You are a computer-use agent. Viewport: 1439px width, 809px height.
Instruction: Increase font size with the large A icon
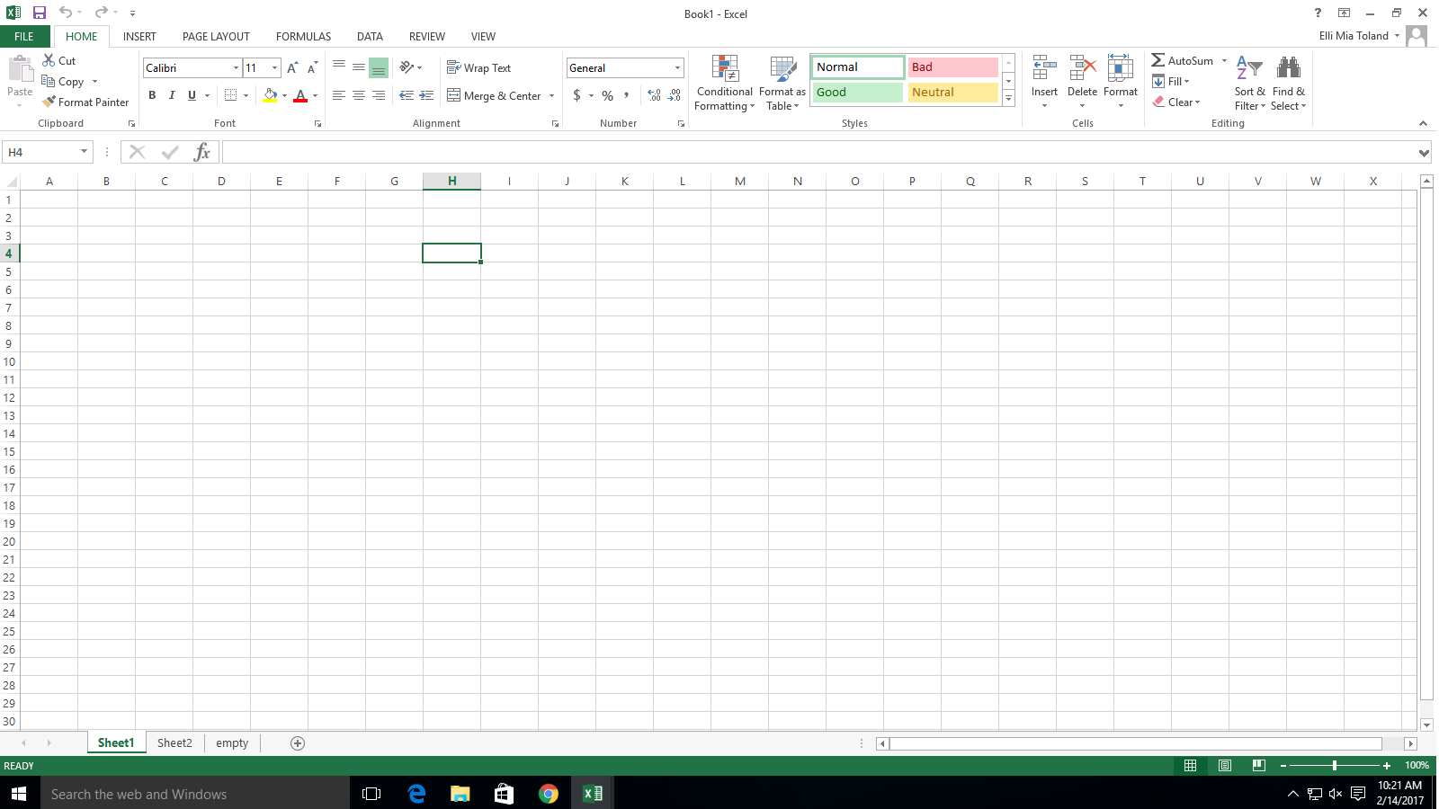pyautogui.click(x=292, y=68)
